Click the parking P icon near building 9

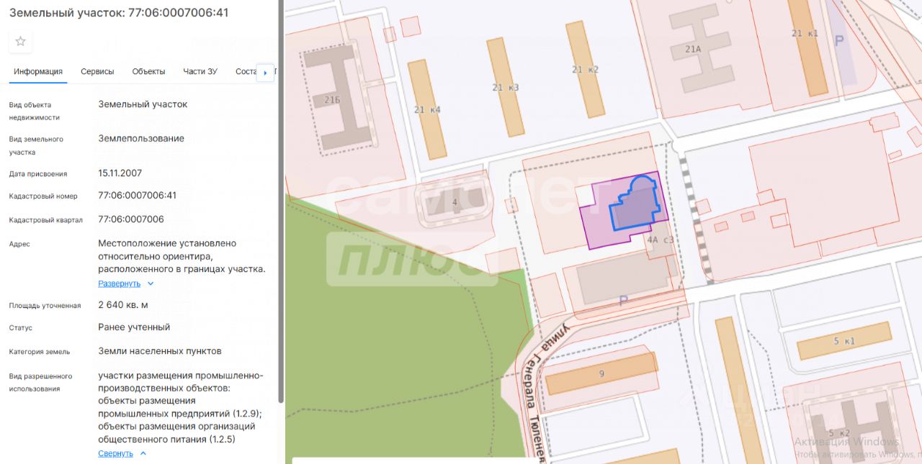click(624, 301)
